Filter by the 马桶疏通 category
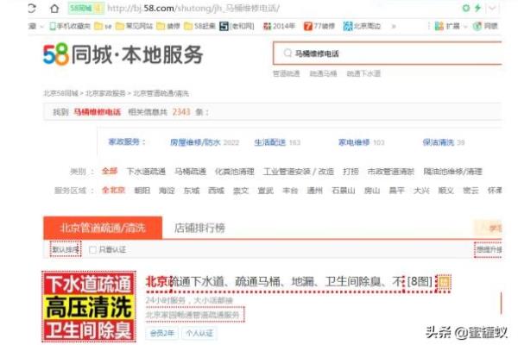 coord(190,172)
